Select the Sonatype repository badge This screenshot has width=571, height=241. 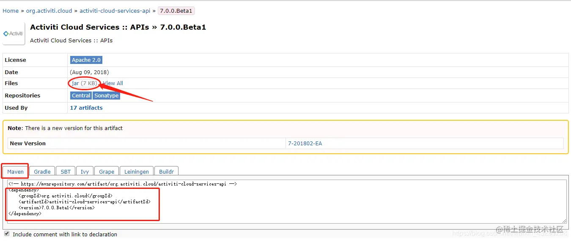pyautogui.click(x=107, y=96)
